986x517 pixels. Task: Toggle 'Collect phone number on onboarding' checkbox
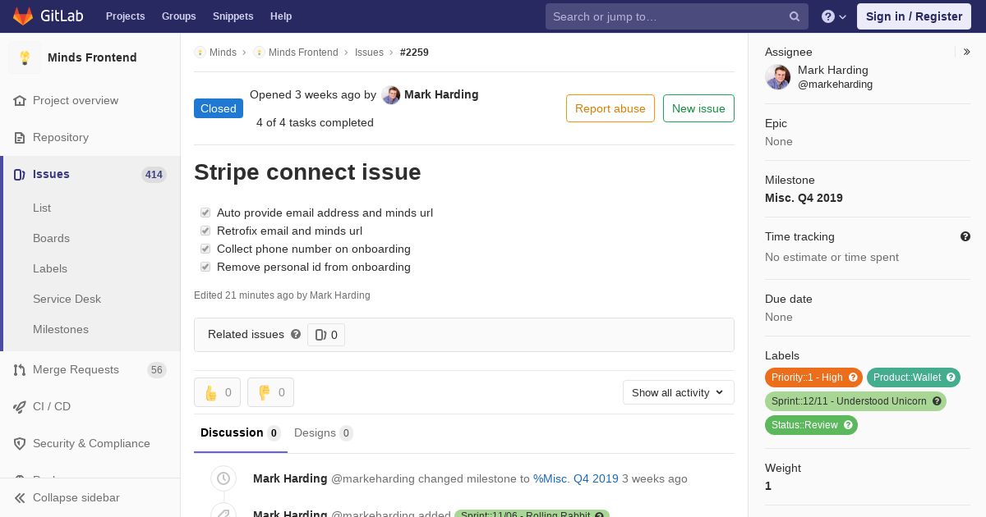click(x=205, y=249)
